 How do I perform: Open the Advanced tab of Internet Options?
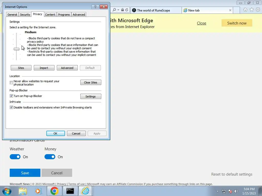pyautogui.click(x=79, y=15)
